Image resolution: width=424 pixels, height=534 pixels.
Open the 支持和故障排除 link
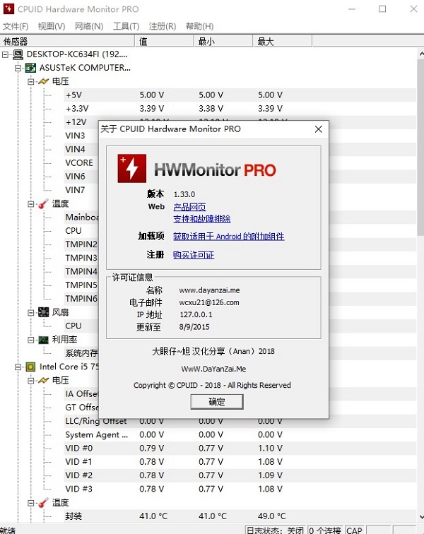pos(202,219)
